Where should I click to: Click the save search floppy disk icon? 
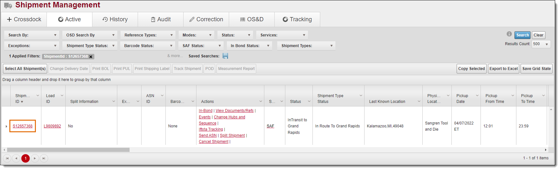point(225,56)
